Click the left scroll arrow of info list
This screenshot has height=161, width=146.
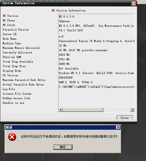(60, 110)
